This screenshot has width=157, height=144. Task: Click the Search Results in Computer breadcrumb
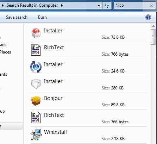pos(32,5)
